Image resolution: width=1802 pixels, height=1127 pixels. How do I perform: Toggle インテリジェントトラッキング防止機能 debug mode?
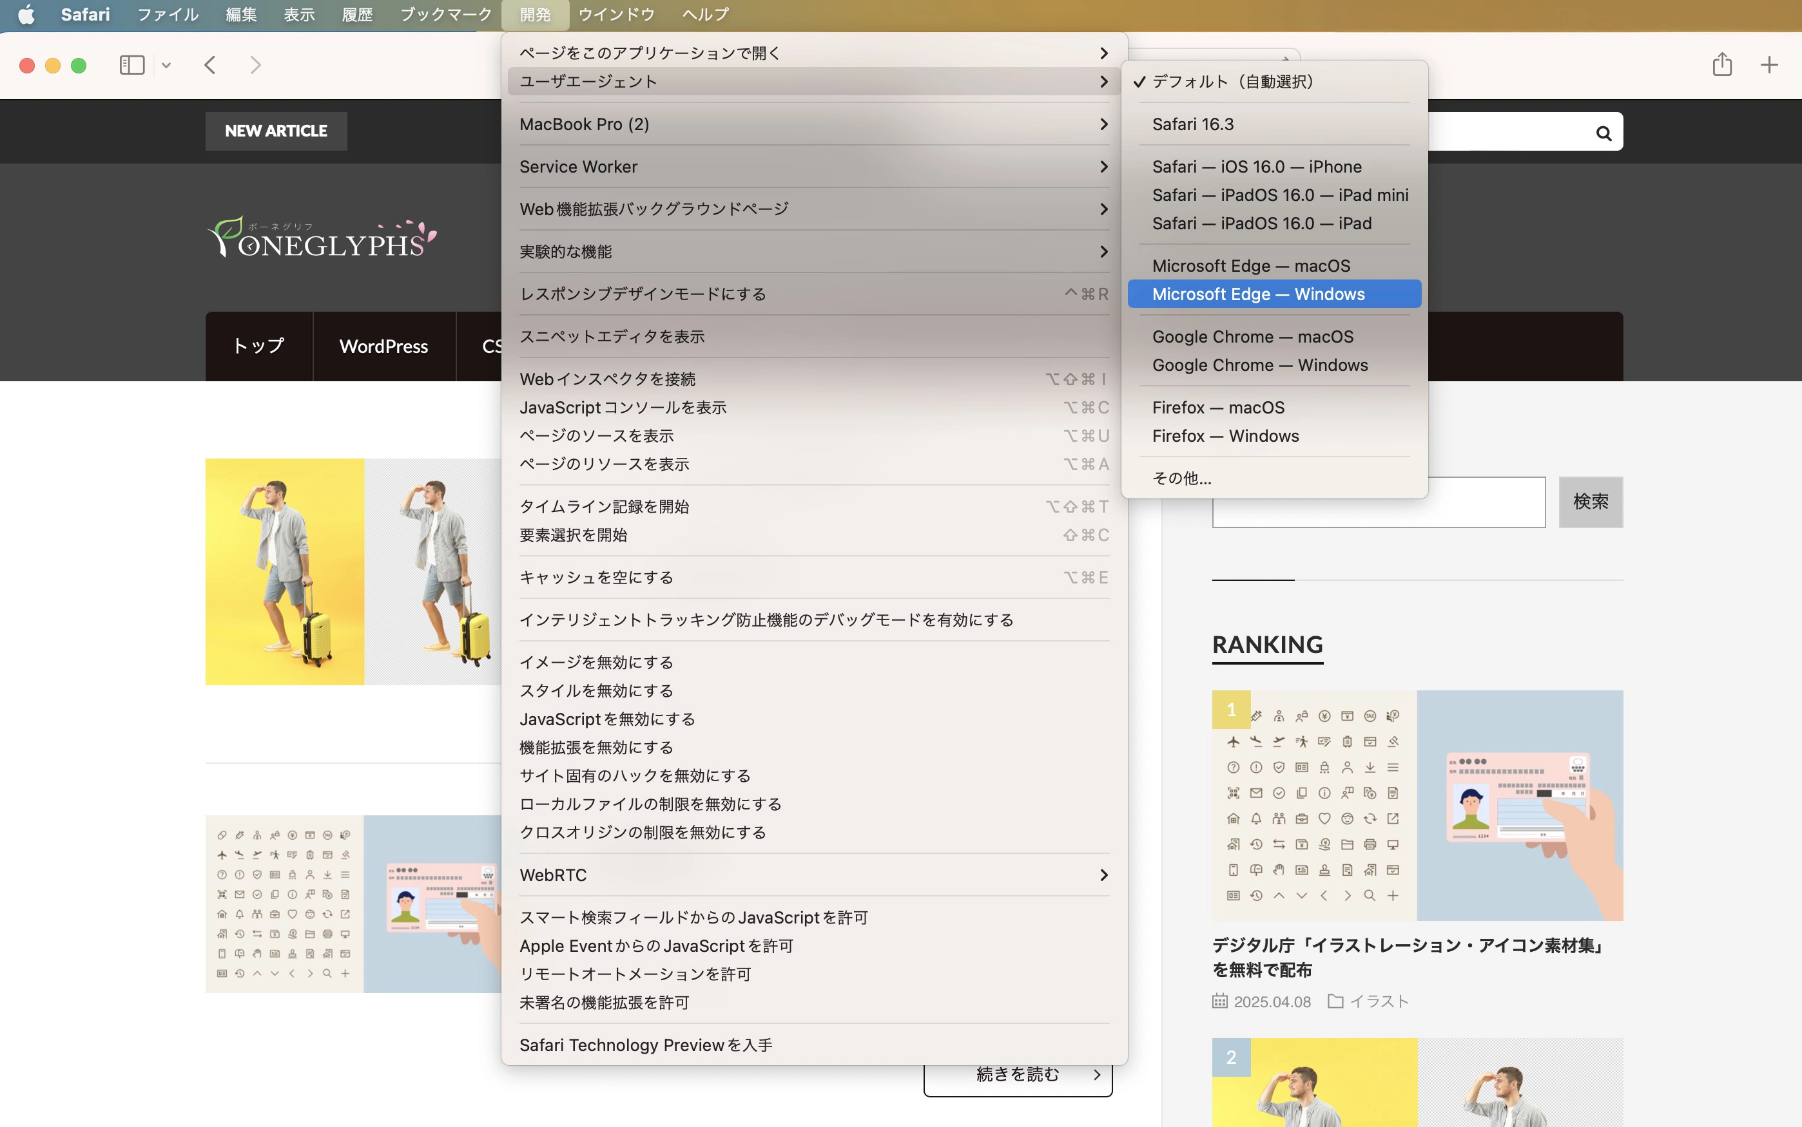pos(814,620)
